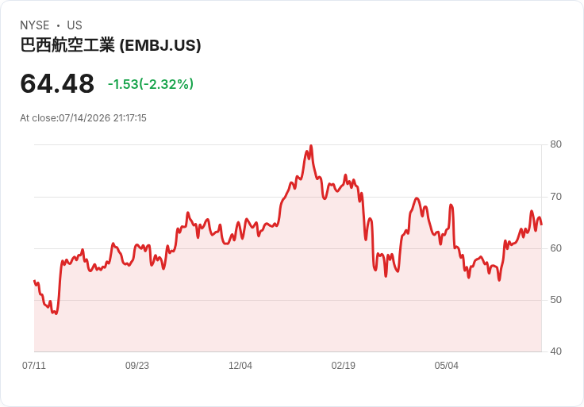Click the 12/04 date axis label
Viewport: 584px width, 407px height.
click(x=240, y=366)
